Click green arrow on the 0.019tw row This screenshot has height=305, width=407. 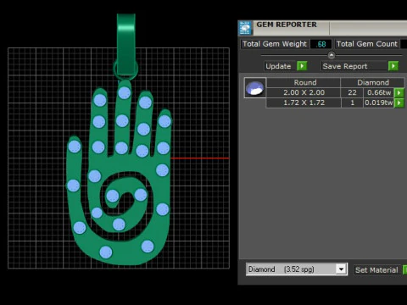399,103
